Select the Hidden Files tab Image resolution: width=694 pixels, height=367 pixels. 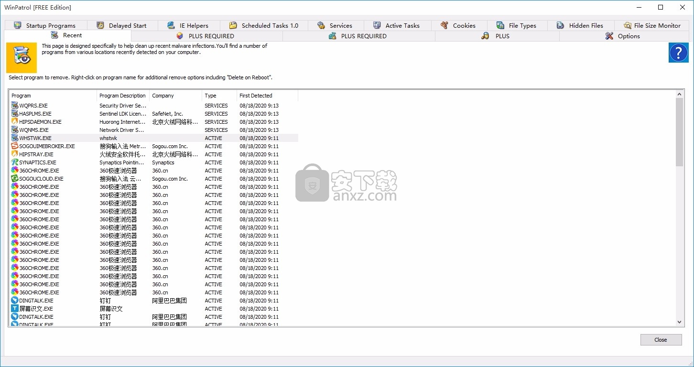click(580, 25)
